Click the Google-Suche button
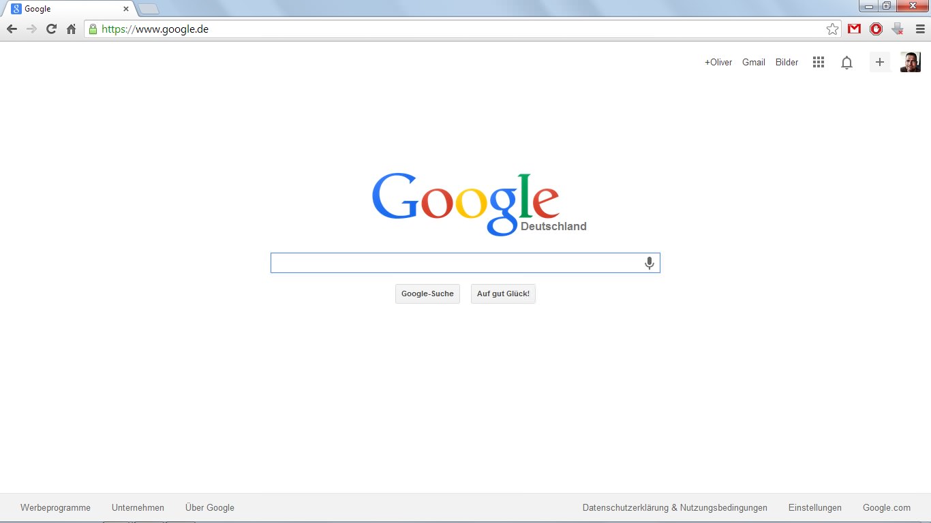The image size is (931, 523). pos(427,294)
